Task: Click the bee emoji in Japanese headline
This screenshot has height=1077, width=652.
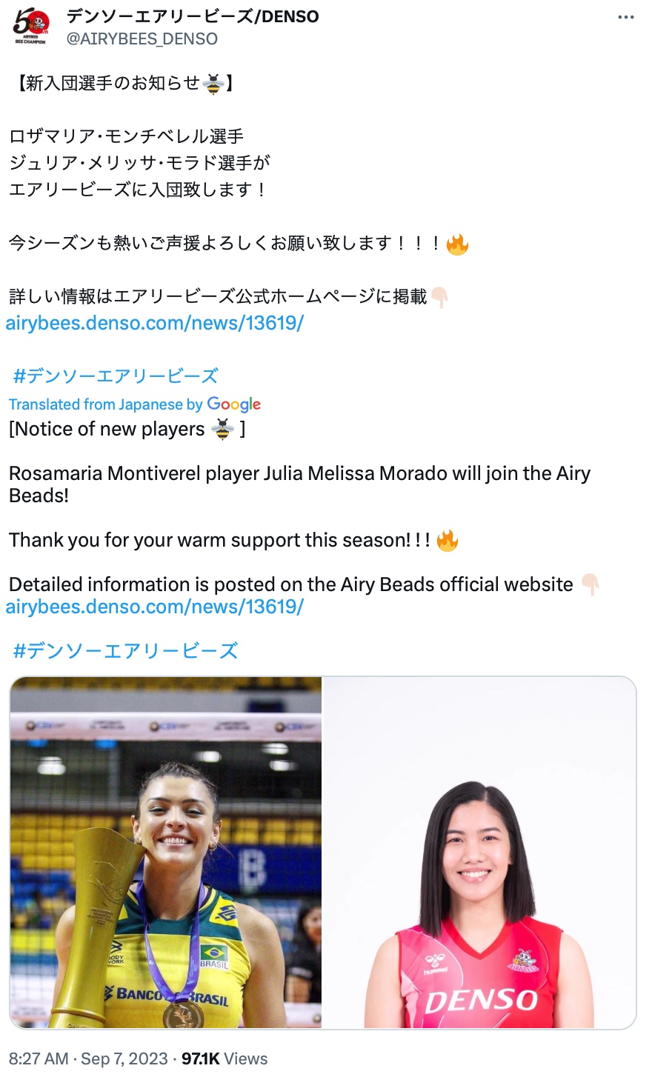Action: 213,84
